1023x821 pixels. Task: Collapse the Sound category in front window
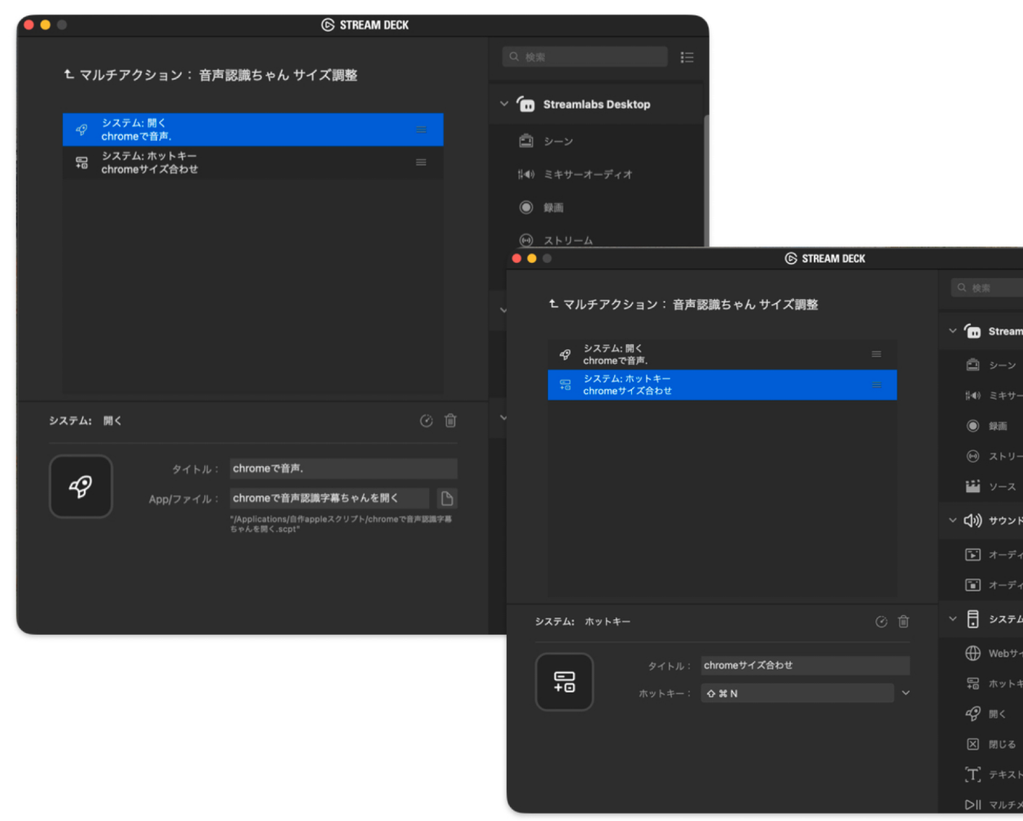tap(953, 521)
